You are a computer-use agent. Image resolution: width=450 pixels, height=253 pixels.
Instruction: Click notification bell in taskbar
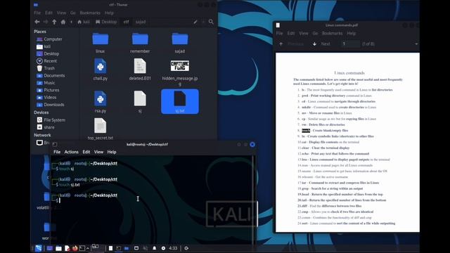pos(155,248)
